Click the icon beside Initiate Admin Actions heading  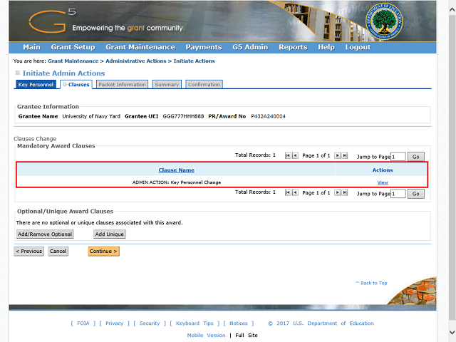tap(18, 73)
